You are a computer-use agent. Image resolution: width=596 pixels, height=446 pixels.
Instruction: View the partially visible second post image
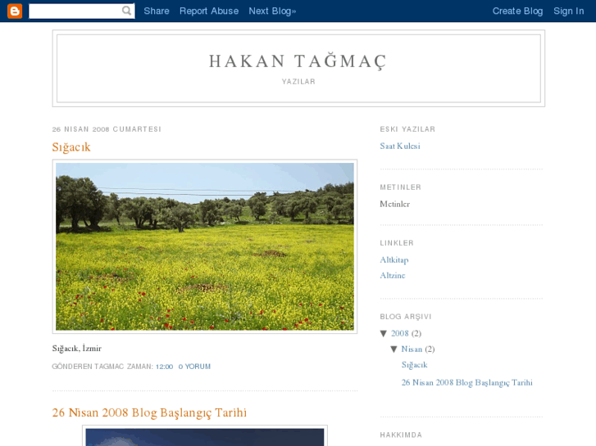pyautogui.click(x=204, y=437)
